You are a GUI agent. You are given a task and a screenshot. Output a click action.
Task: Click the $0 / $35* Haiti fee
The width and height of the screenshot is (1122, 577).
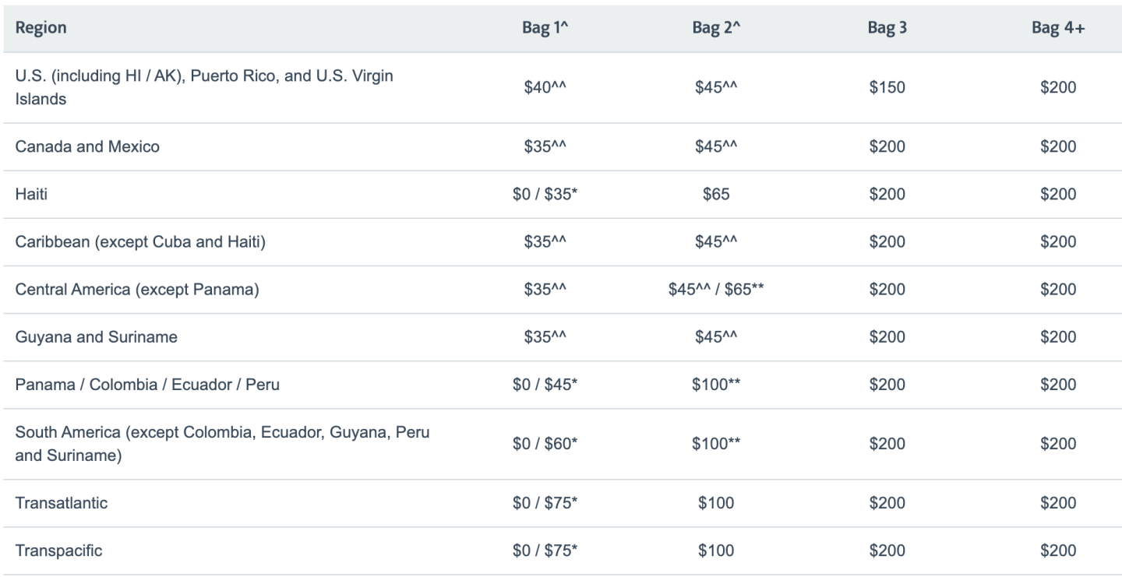tap(545, 195)
